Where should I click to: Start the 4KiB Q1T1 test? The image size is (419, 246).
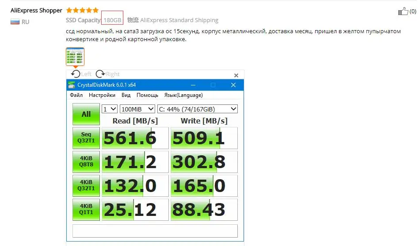(86, 209)
